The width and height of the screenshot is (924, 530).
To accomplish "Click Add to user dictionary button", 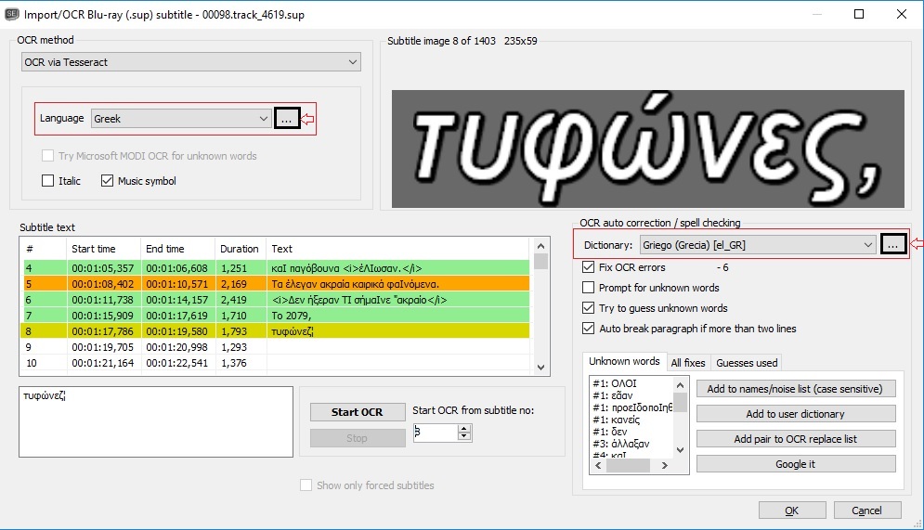I will [x=796, y=414].
